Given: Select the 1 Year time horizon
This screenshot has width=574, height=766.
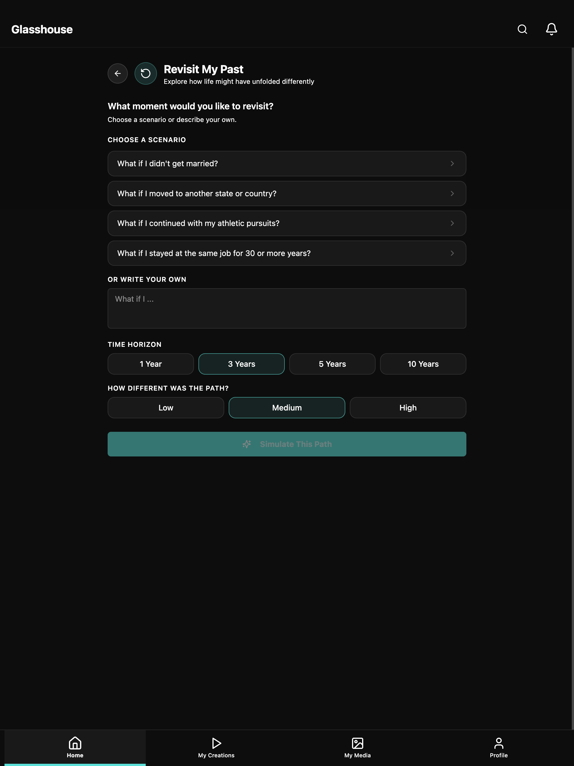Looking at the screenshot, I should (x=151, y=364).
